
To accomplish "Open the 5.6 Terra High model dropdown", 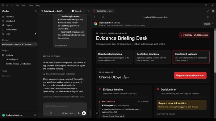I will point(68,113).
